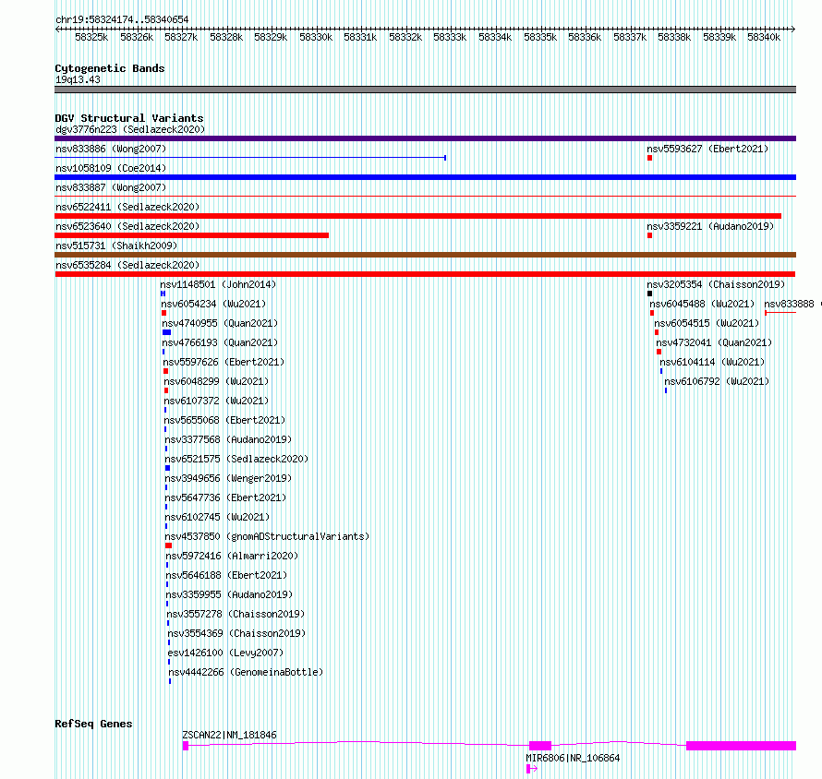Screen dimensions: 822x779
Task: Click the red glyph under nsv6054515
Action: coord(657,332)
